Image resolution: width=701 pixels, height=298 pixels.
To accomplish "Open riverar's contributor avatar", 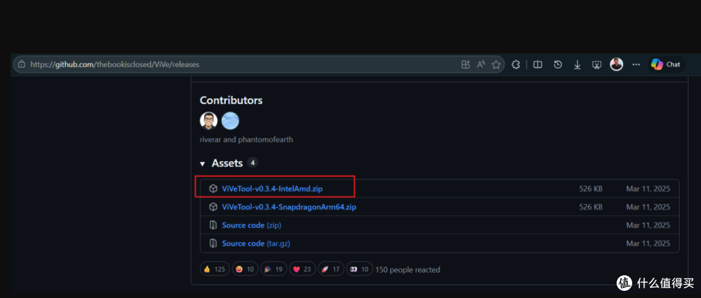I will pyautogui.click(x=209, y=121).
